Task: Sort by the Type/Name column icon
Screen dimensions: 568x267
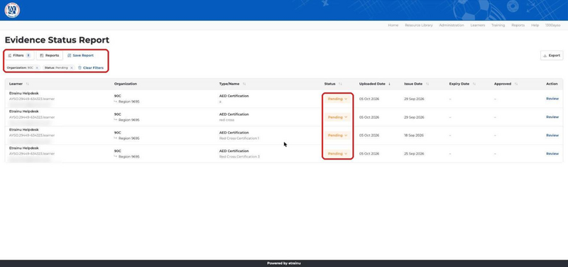Action: (x=244, y=84)
